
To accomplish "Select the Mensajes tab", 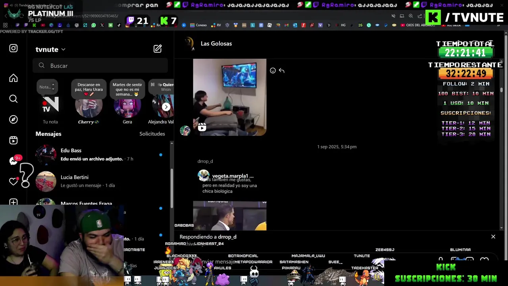I will point(48,134).
